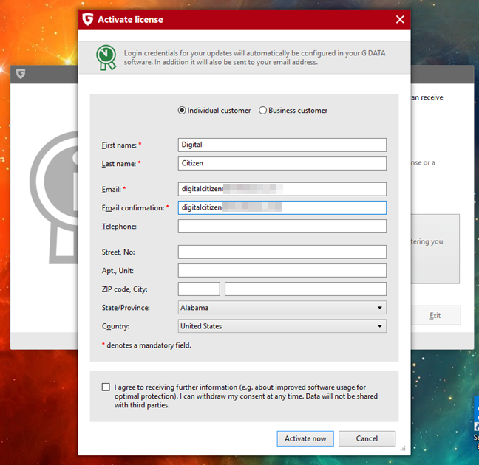Close the Activate license dialog
Image resolution: width=479 pixels, height=465 pixels.
click(x=400, y=19)
